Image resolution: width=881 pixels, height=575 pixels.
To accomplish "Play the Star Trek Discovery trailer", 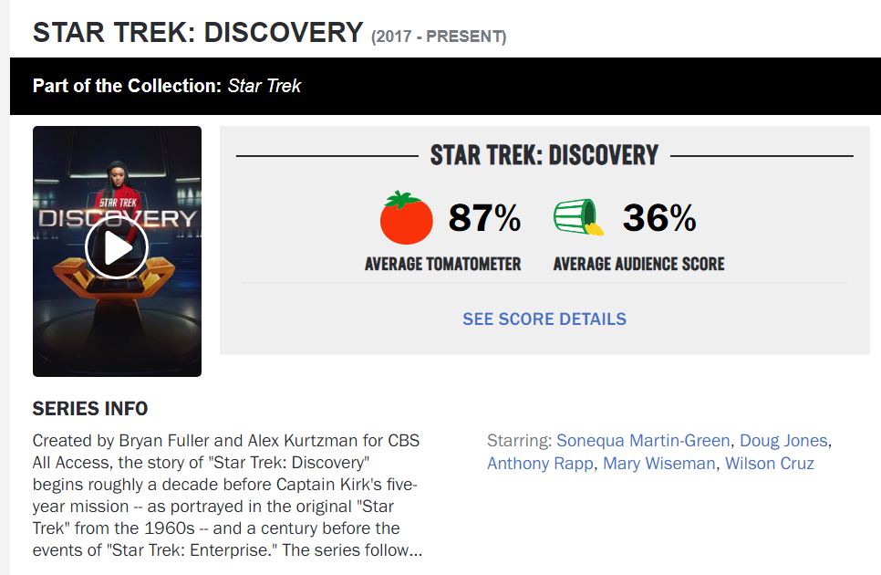I will point(117,247).
